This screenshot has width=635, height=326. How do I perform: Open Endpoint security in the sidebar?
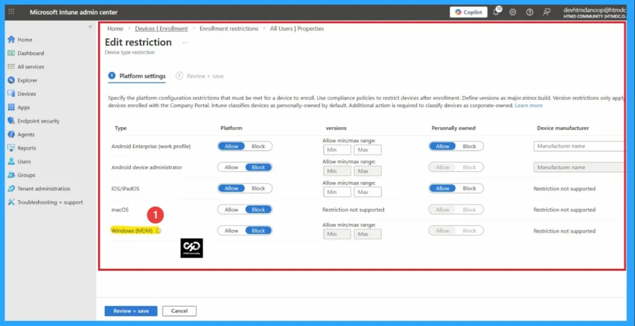click(38, 121)
